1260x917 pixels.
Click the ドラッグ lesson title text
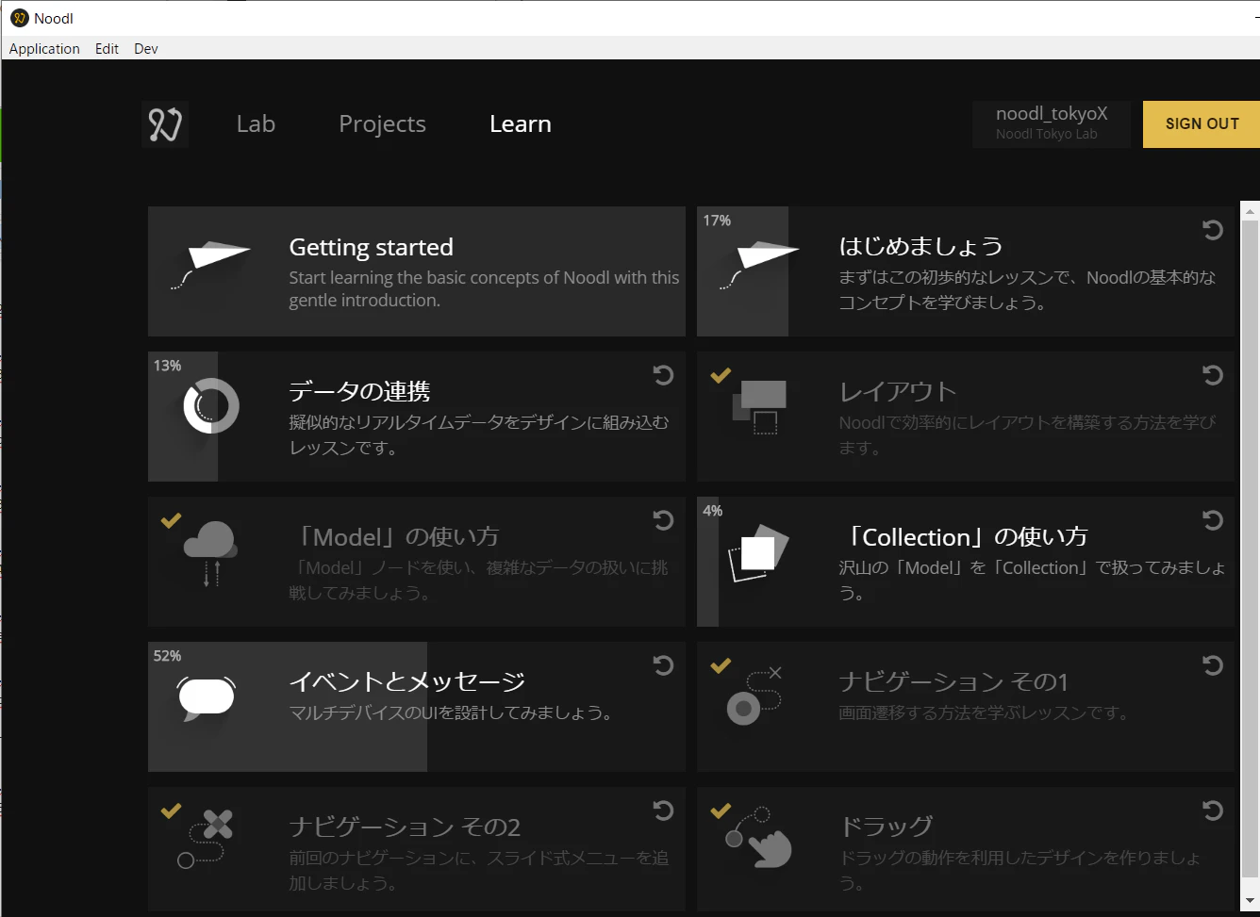pyautogui.click(x=887, y=827)
